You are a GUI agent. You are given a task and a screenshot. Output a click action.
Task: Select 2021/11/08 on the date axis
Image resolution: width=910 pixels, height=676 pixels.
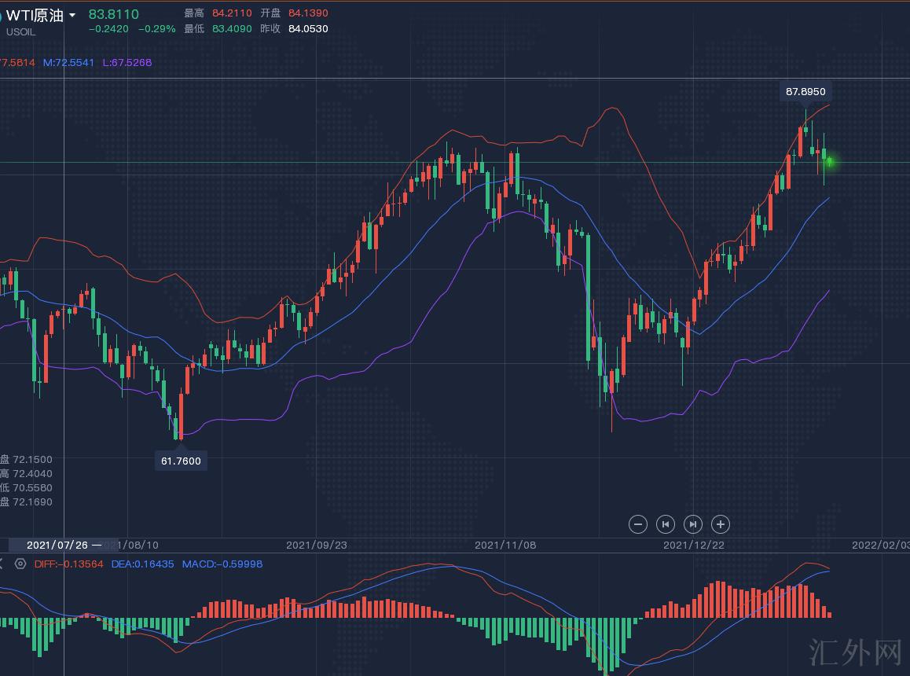(505, 545)
